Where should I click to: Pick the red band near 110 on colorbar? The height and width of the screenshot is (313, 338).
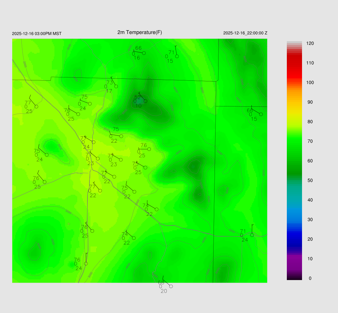(294, 63)
